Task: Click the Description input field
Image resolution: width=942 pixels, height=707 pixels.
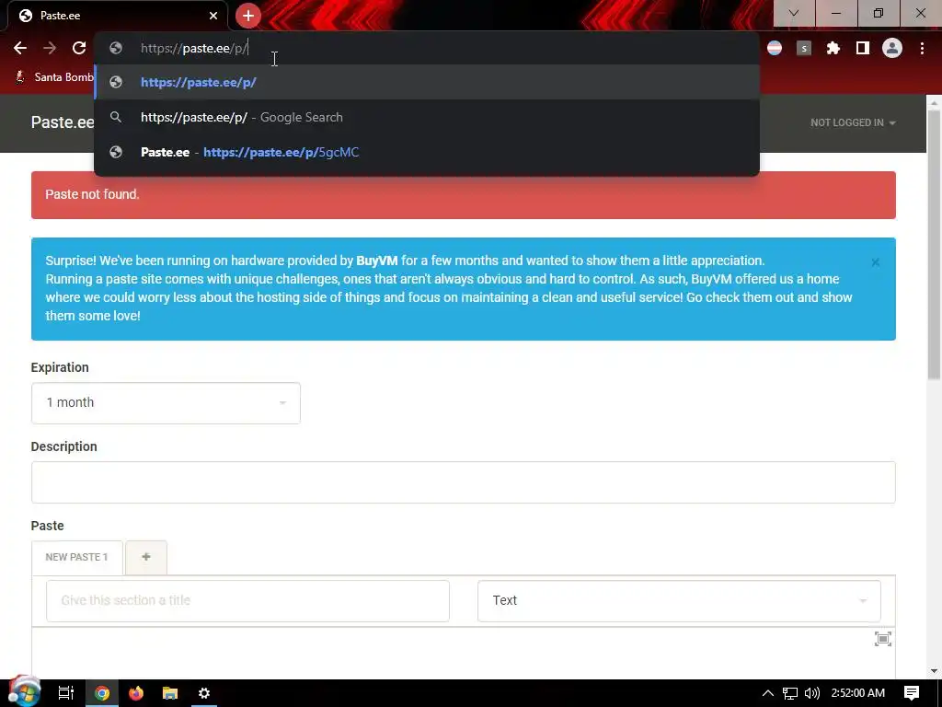Action: [x=464, y=482]
